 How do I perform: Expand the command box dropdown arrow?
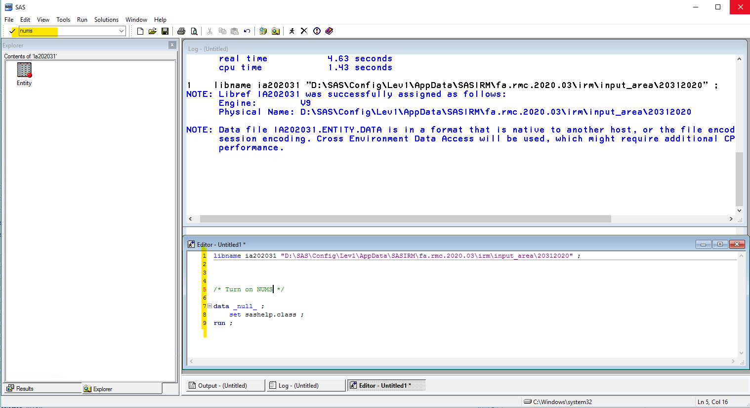click(x=122, y=31)
